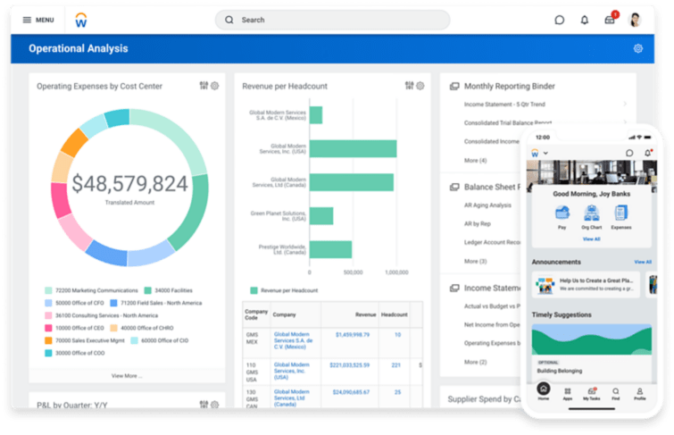Open Income Statement - 5 Qtr Trend report

[504, 105]
